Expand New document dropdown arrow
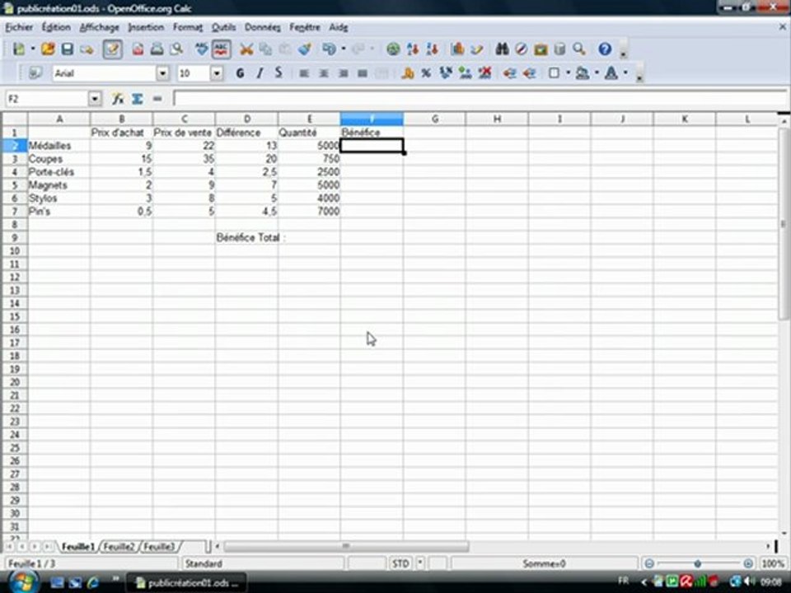 pyautogui.click(x=33, y=49)
